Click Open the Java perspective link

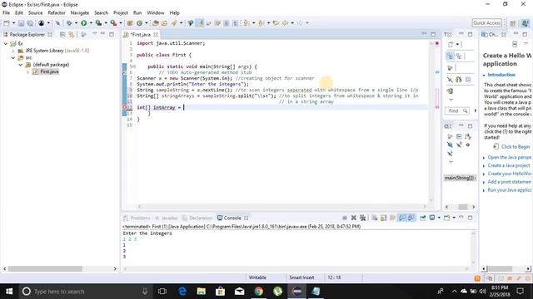(509, 157)
